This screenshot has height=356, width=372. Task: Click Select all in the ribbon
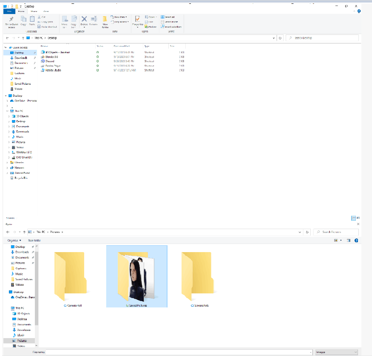click(168, 17)
